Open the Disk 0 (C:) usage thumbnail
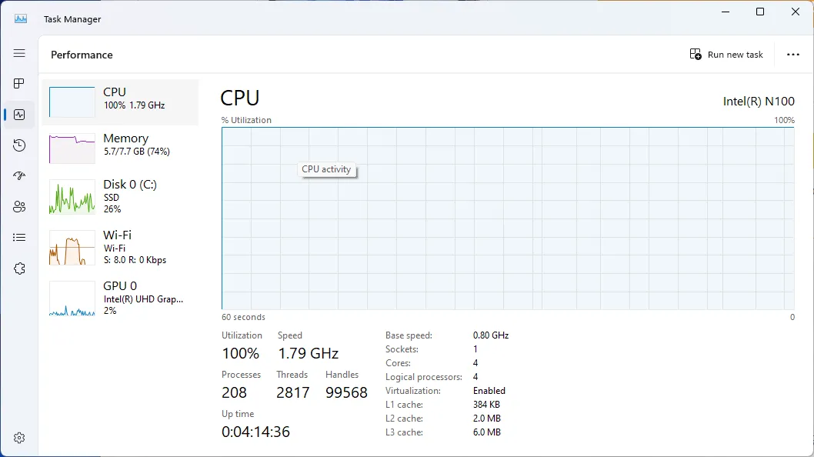This screenshot has height=457, width=814. tap(72, 197)
